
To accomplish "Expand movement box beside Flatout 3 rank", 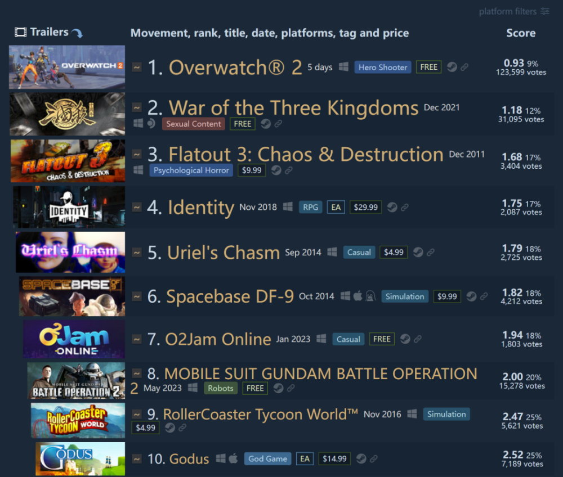I will point(137,154).
